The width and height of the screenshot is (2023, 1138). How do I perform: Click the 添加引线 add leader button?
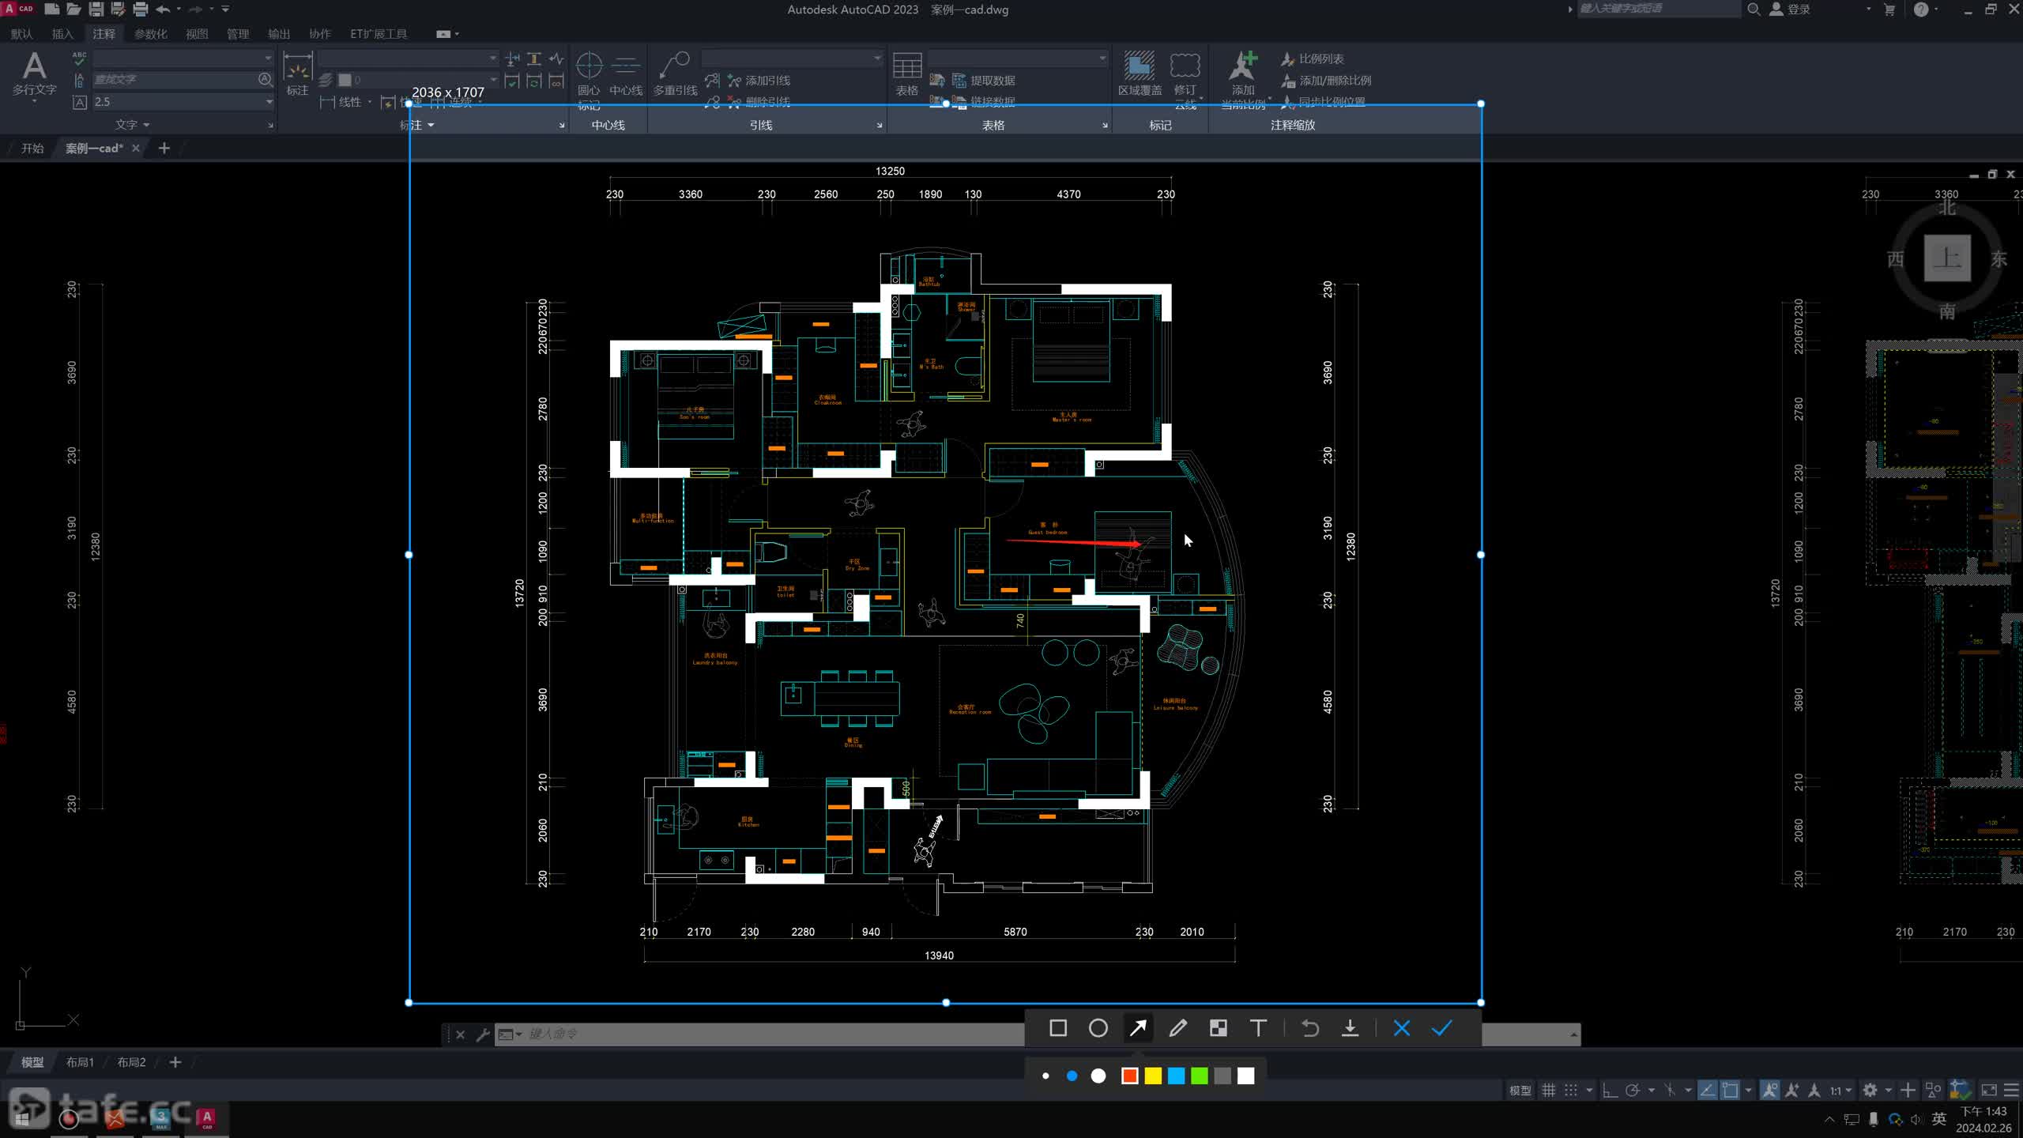click(759, 81)
